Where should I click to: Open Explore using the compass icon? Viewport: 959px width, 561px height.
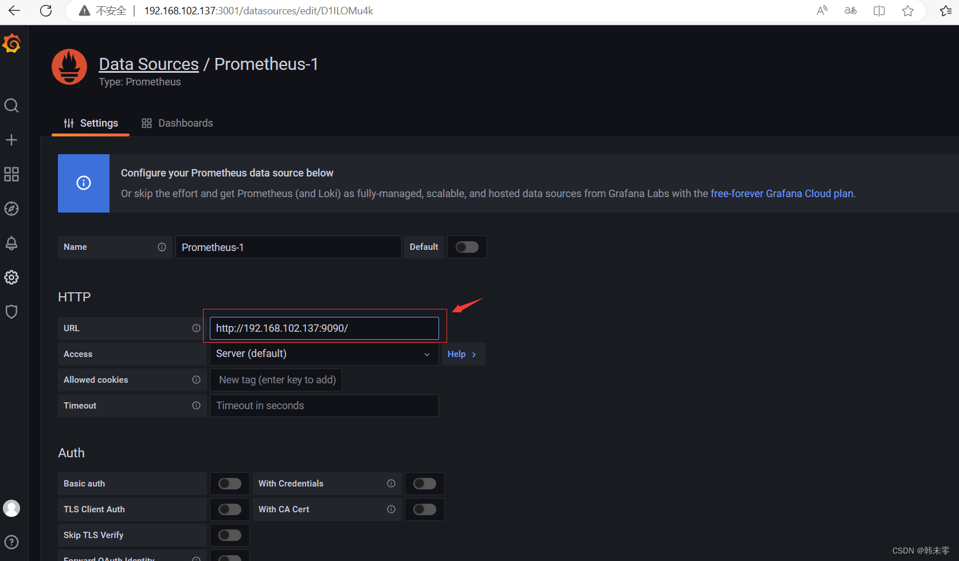point(11,209)
